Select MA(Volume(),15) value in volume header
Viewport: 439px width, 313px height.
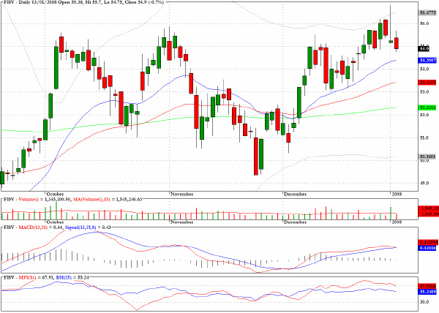[108, 200]
